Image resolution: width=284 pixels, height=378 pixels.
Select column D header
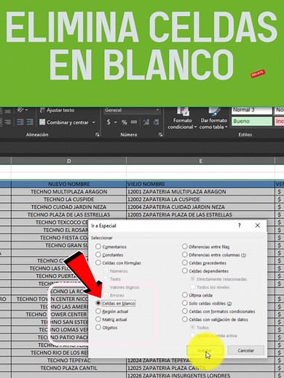[68, 161]
